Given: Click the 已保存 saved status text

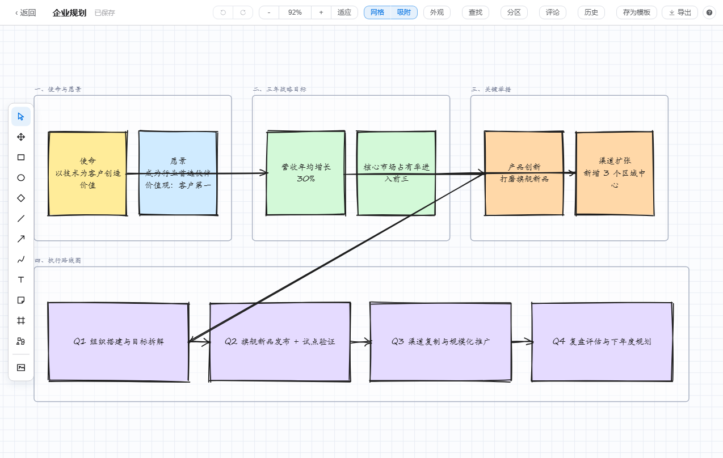Looking at the screenshot, I should (x=105, y=12).
